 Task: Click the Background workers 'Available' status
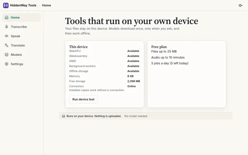pos(133,66)
